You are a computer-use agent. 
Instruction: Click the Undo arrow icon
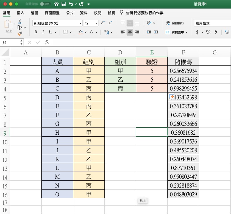(x=71, y=4)
